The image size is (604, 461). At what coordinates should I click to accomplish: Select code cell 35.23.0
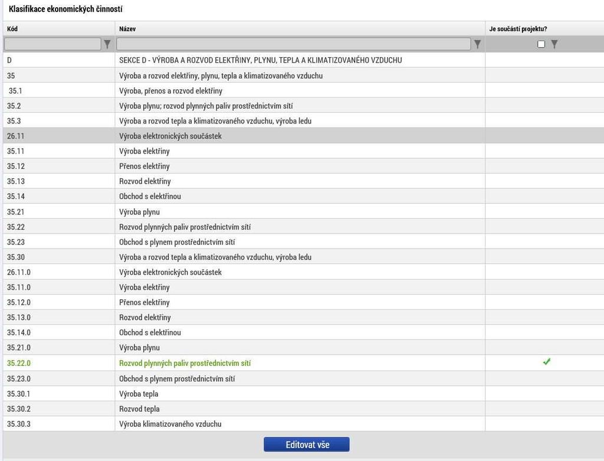[x=18, y=378]
